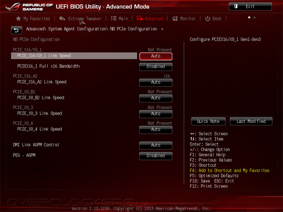
Task: Switch to the Main tab
Action: [119, 19]
